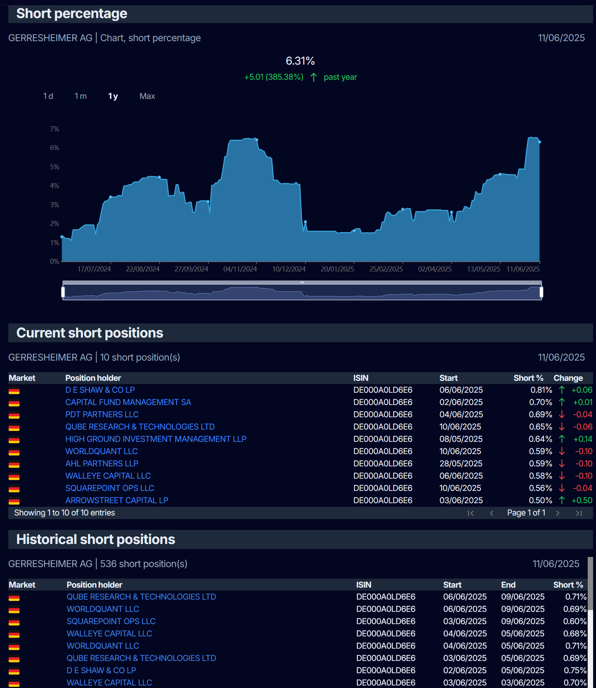The height and width of the screenshot is (688, 596).
Task: Open current SQUAREPOINT OPS LLC 0.56% position link
Action: (110, 488)
